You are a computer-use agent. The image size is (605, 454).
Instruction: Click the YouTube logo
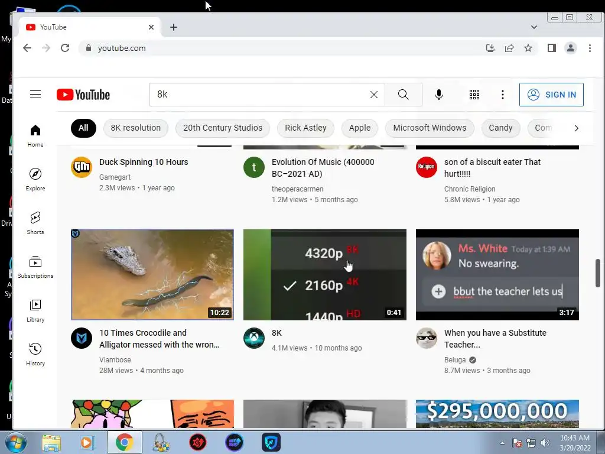[83, 95]
